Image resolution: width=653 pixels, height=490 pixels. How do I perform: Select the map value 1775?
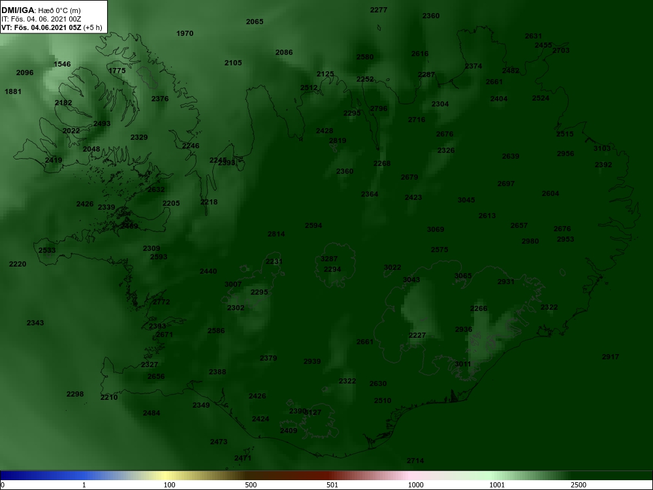pyautogui.click(x=117, y=71)
